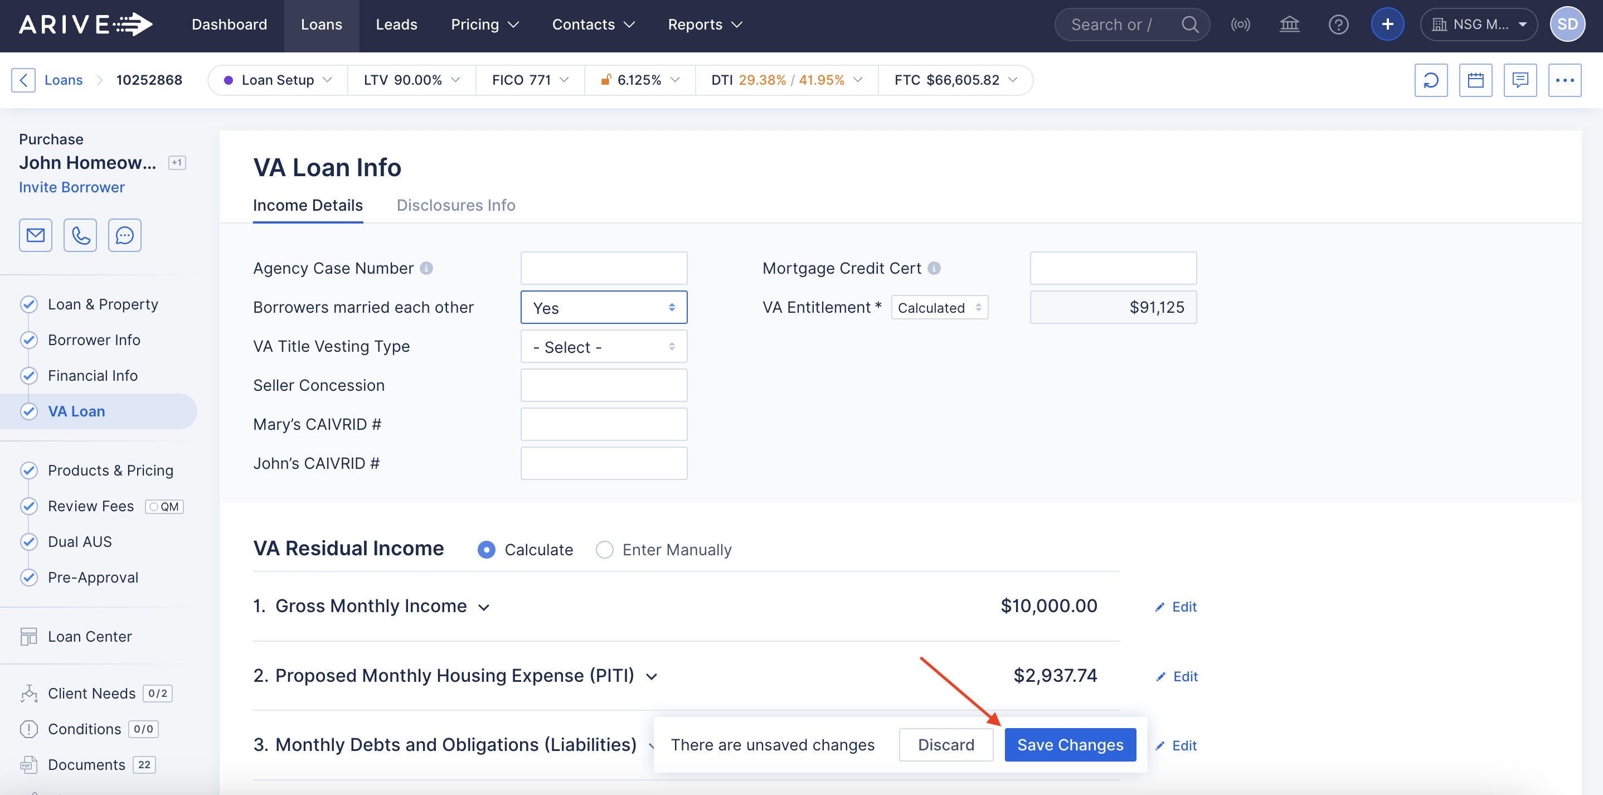1603x795 pixels.
Task: Open the Loan Setup status dropdown
Action: pos(278,80)
